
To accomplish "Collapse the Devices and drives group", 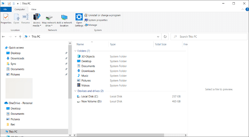I will (75, 91).
